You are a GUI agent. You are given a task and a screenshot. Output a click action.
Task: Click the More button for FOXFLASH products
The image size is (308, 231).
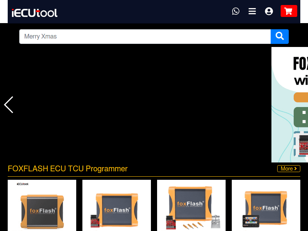(288, 169)
